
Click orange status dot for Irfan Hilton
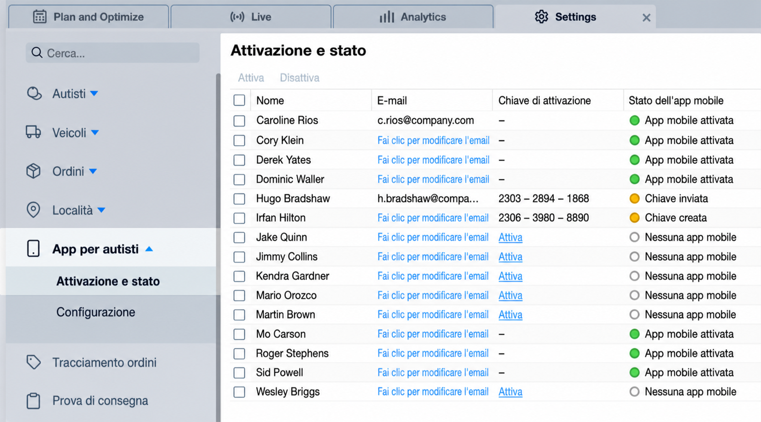tap(634, 218)
